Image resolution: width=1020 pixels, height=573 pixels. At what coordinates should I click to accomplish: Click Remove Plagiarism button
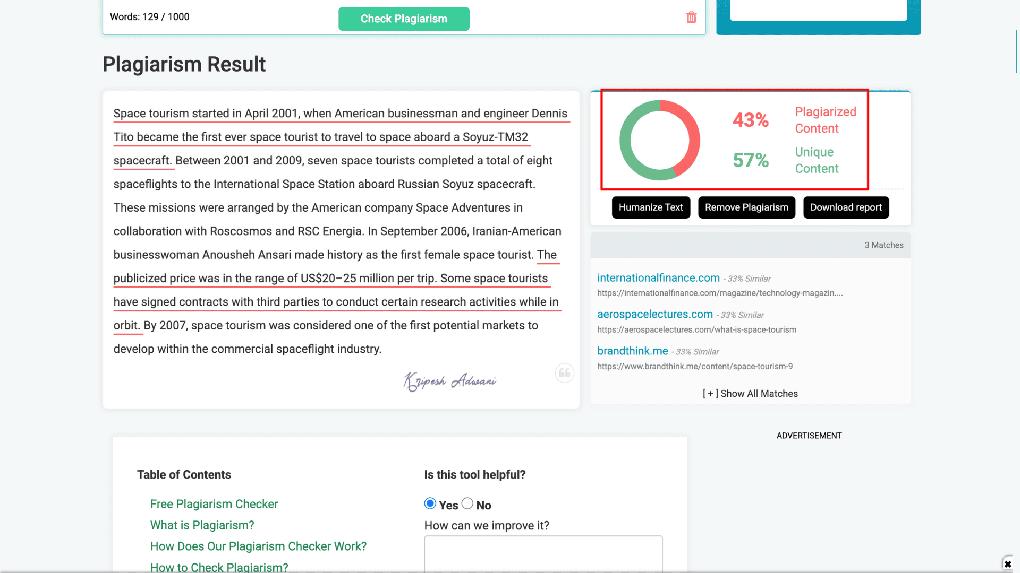pyautogui.click(x=746, y=207)
